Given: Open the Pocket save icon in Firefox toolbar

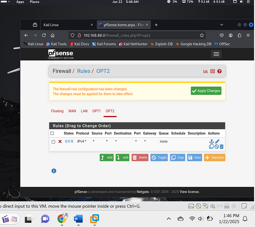Looking at the screenshot, I should pos(222,35).
